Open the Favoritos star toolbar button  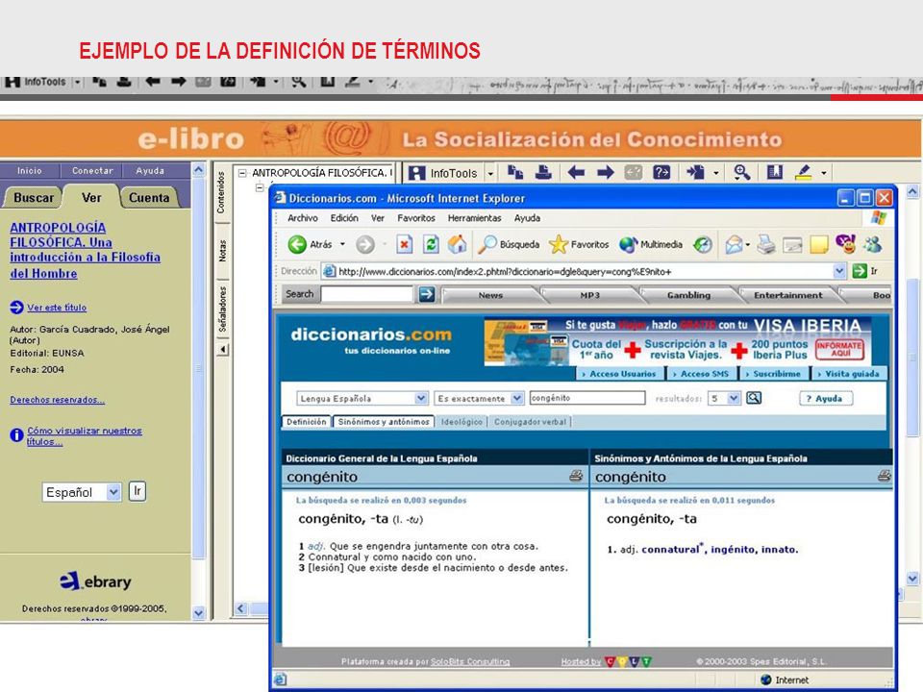pyautogui.click(x=579, y=244)
